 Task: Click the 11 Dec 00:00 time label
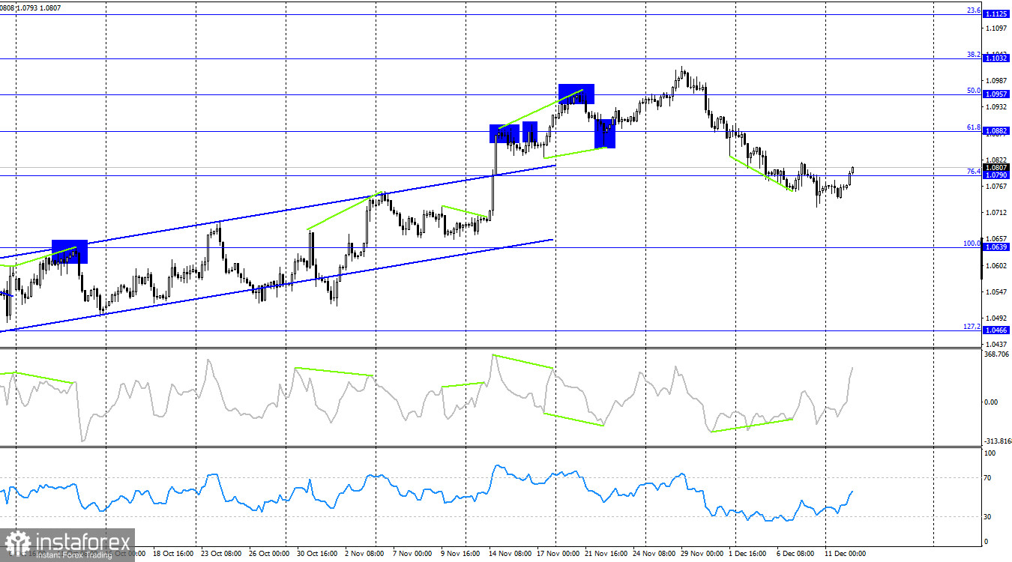846,554
